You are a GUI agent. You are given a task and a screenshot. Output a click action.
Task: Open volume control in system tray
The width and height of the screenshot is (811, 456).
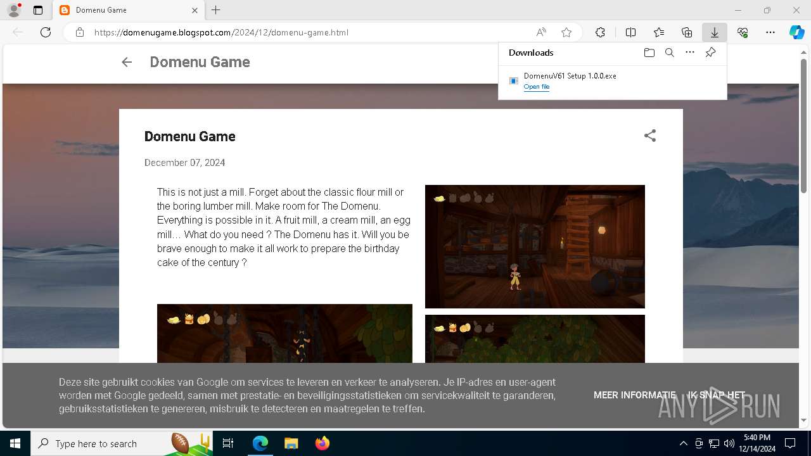click(x=729, y=443)
